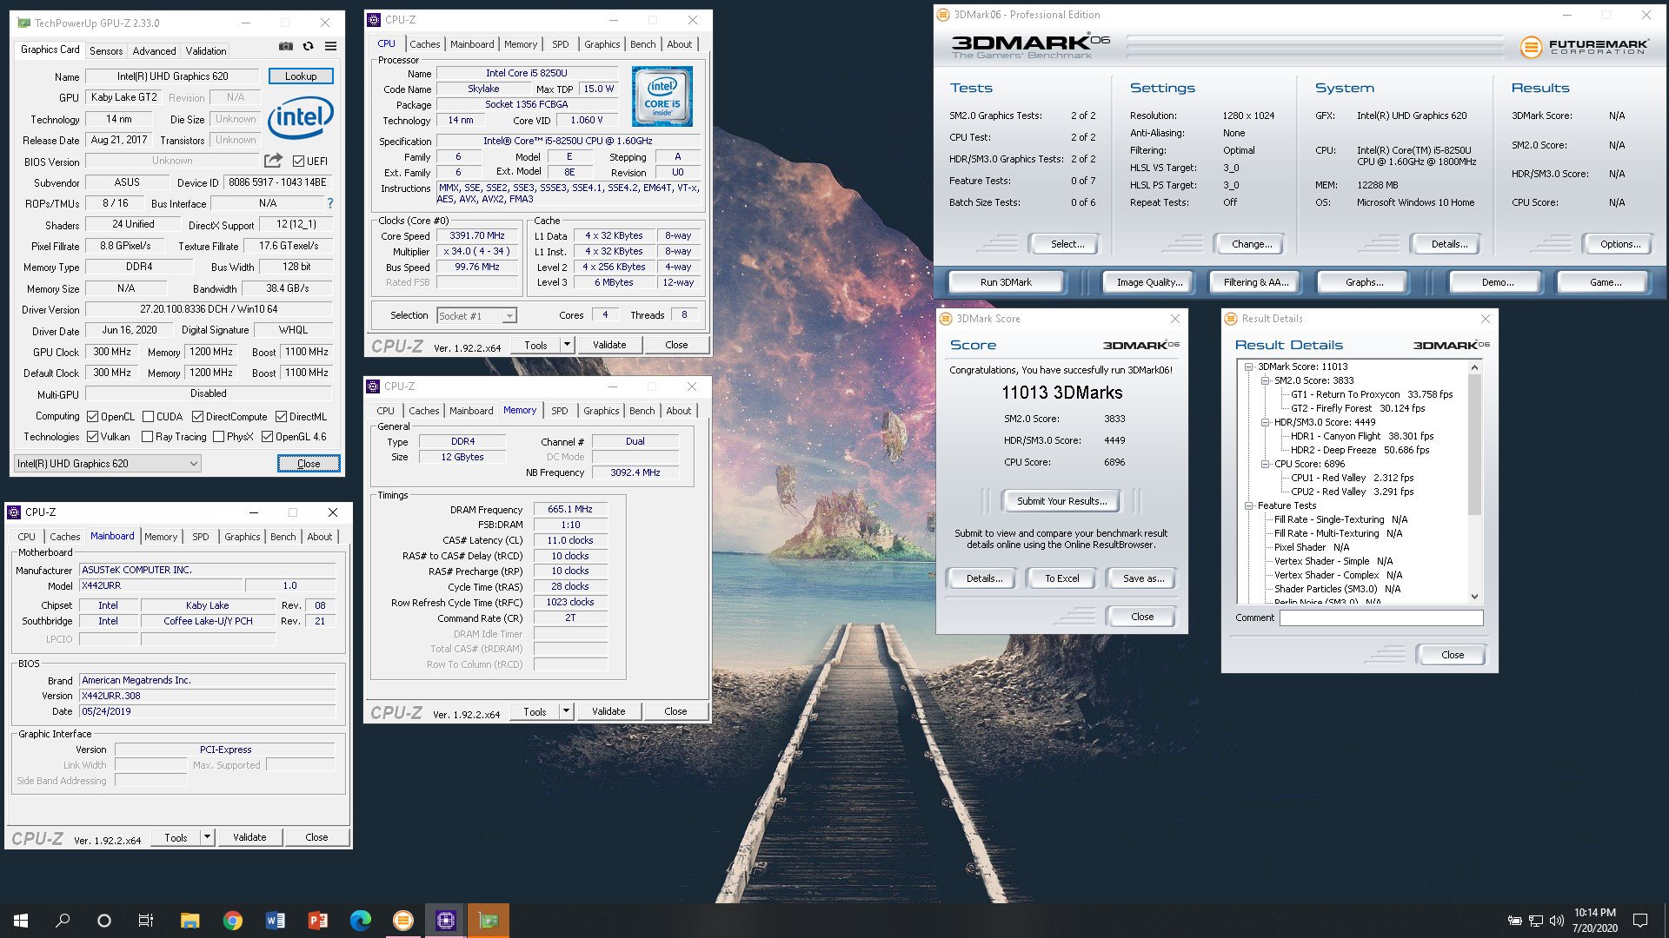This screenshot has height=938, width=1669.
Task: Open the Validation tab in GPU-Z
Action: coord(206,51)
